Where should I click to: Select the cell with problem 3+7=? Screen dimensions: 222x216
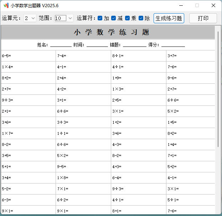point(191,56)
